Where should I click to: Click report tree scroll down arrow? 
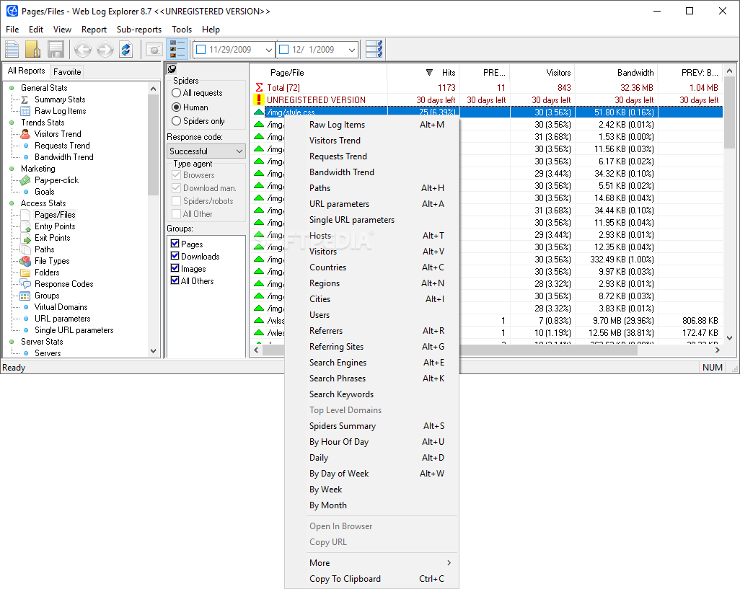[x=153, y=351]
